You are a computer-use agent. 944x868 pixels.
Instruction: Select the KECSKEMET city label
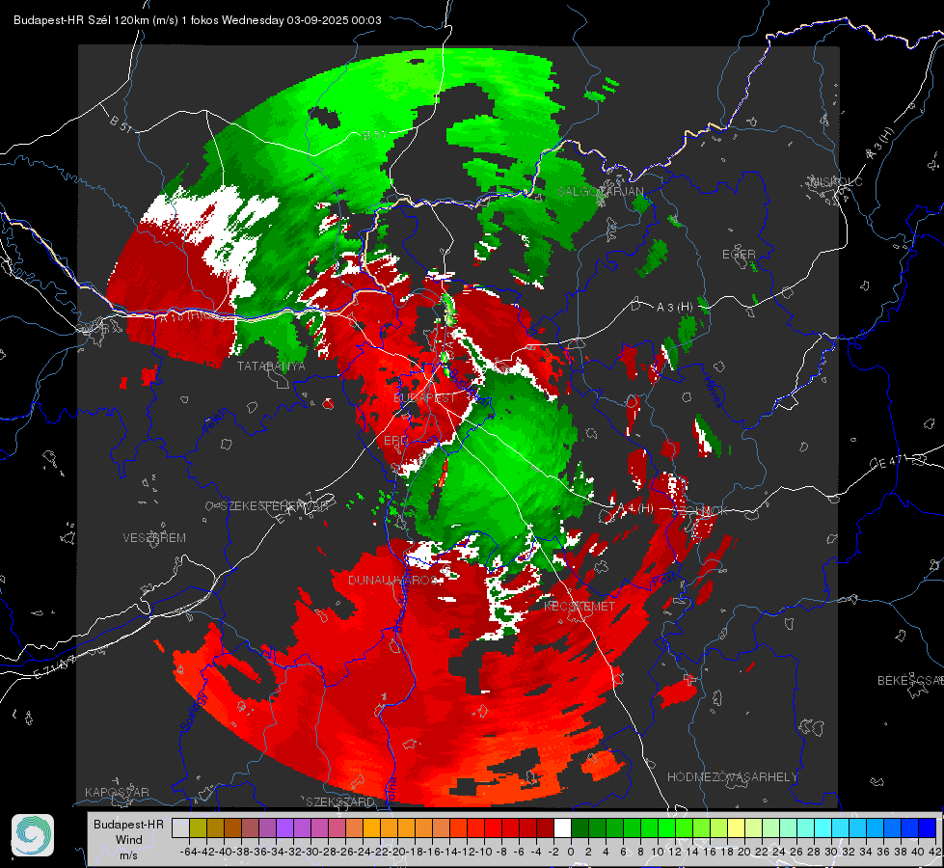[580, 607]
